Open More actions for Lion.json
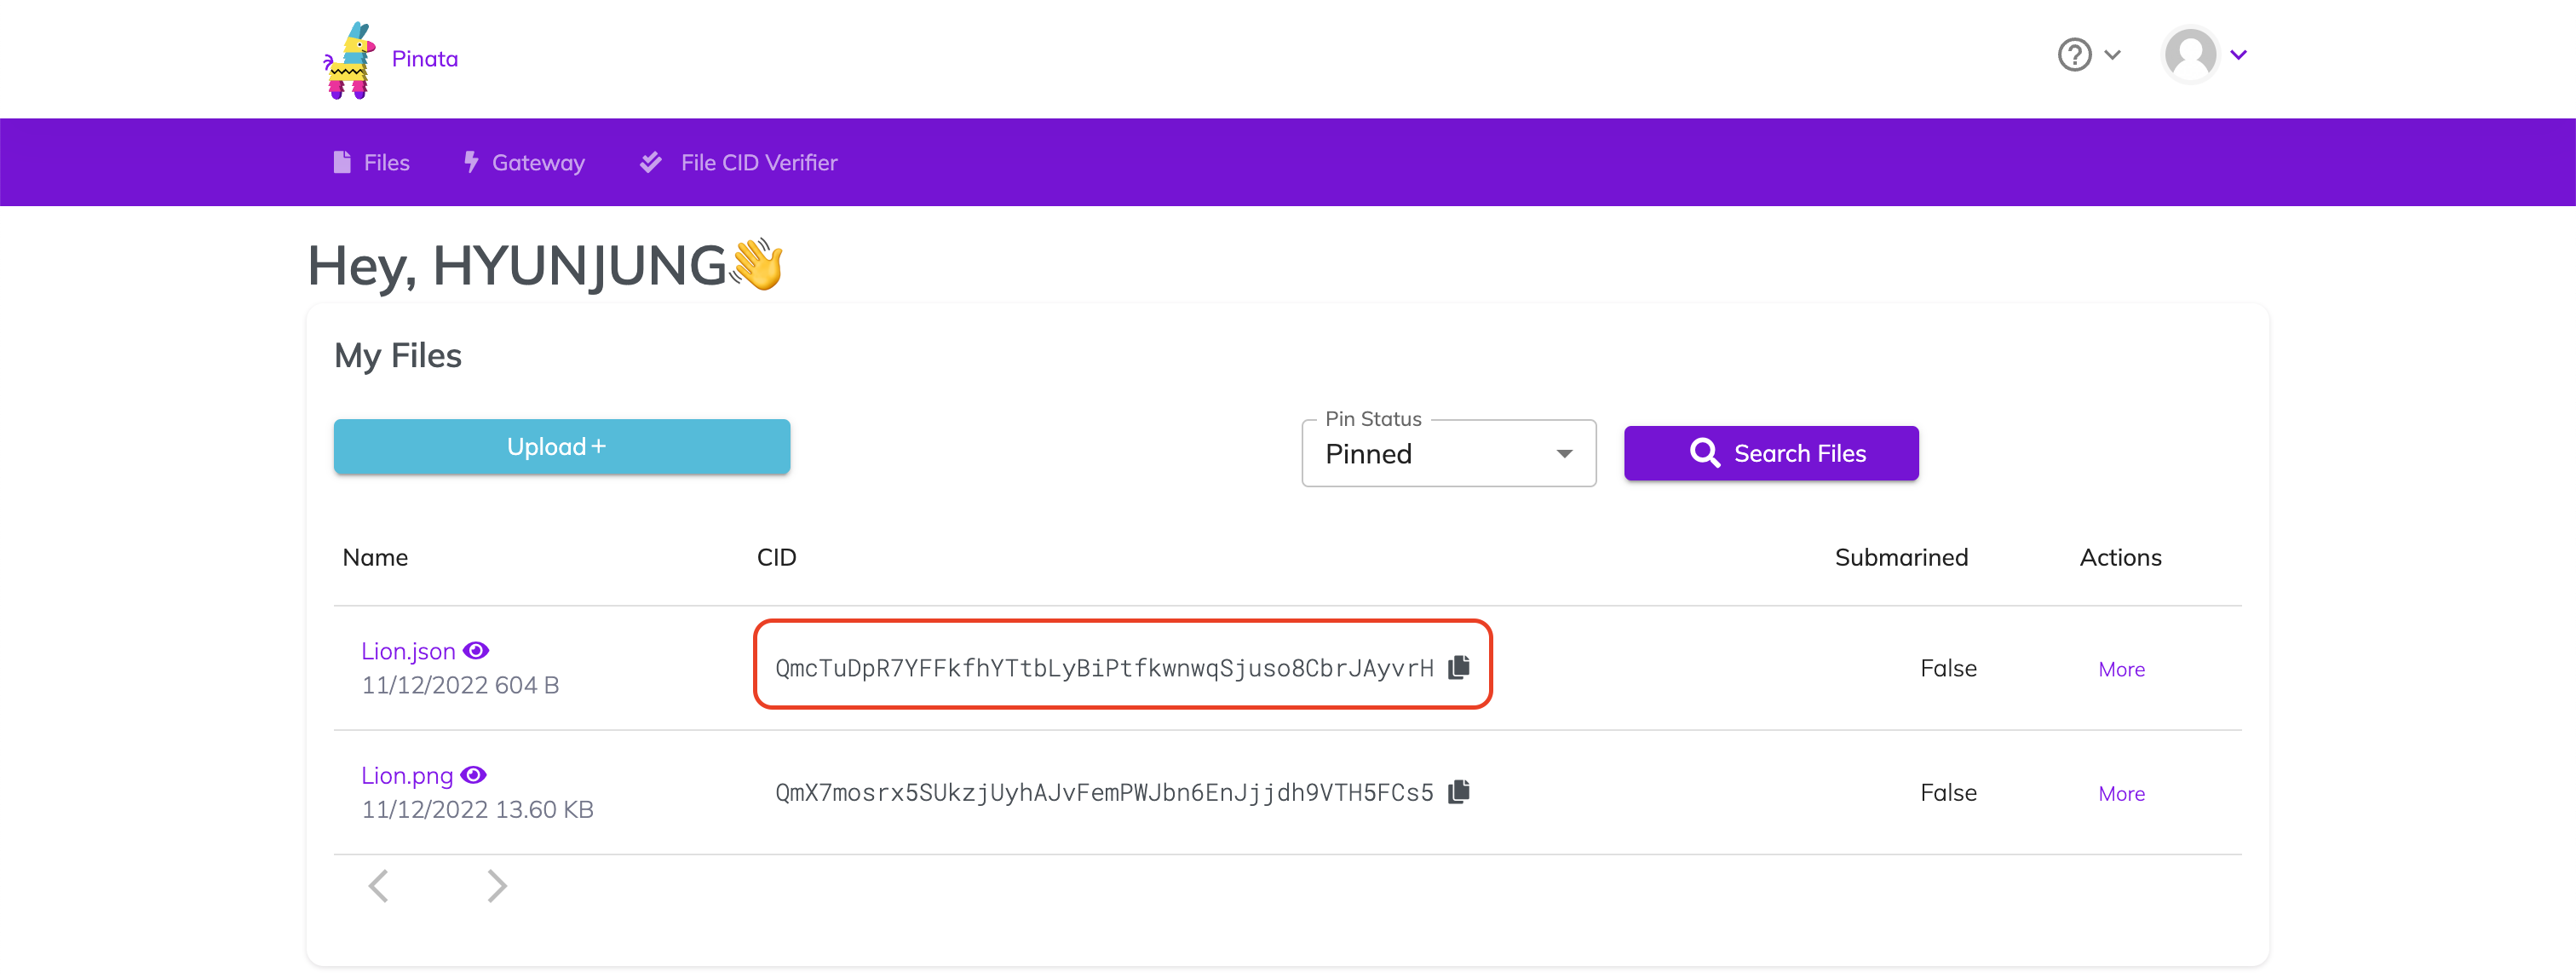The width and height of the screenshot is (2576, 978). [2120, 669]
